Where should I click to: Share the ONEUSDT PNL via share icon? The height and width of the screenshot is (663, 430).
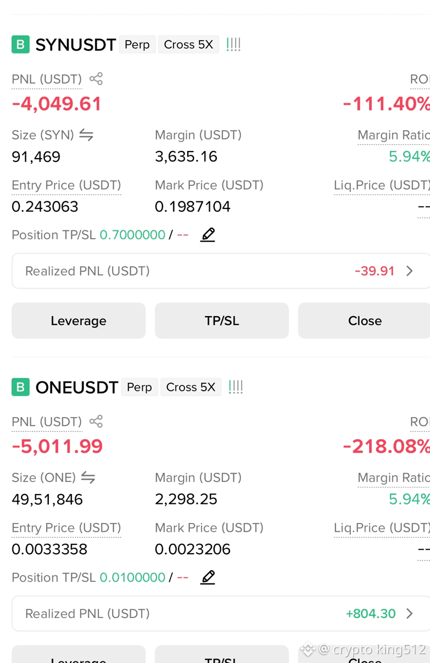pyautogui.click(x=96, y=421)
